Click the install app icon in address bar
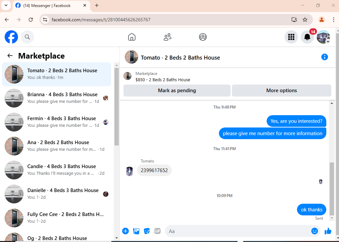Image resolution: width=339 pixels, height=242 pixels. 294,20
